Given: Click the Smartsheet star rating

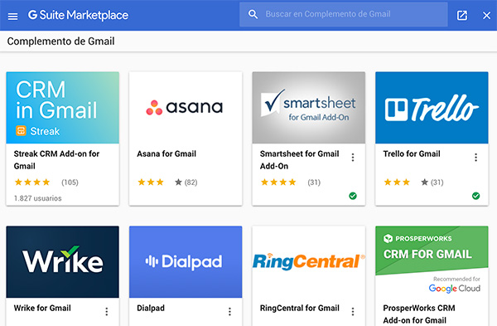Looking at the screenshot, I should coord(278,182).
